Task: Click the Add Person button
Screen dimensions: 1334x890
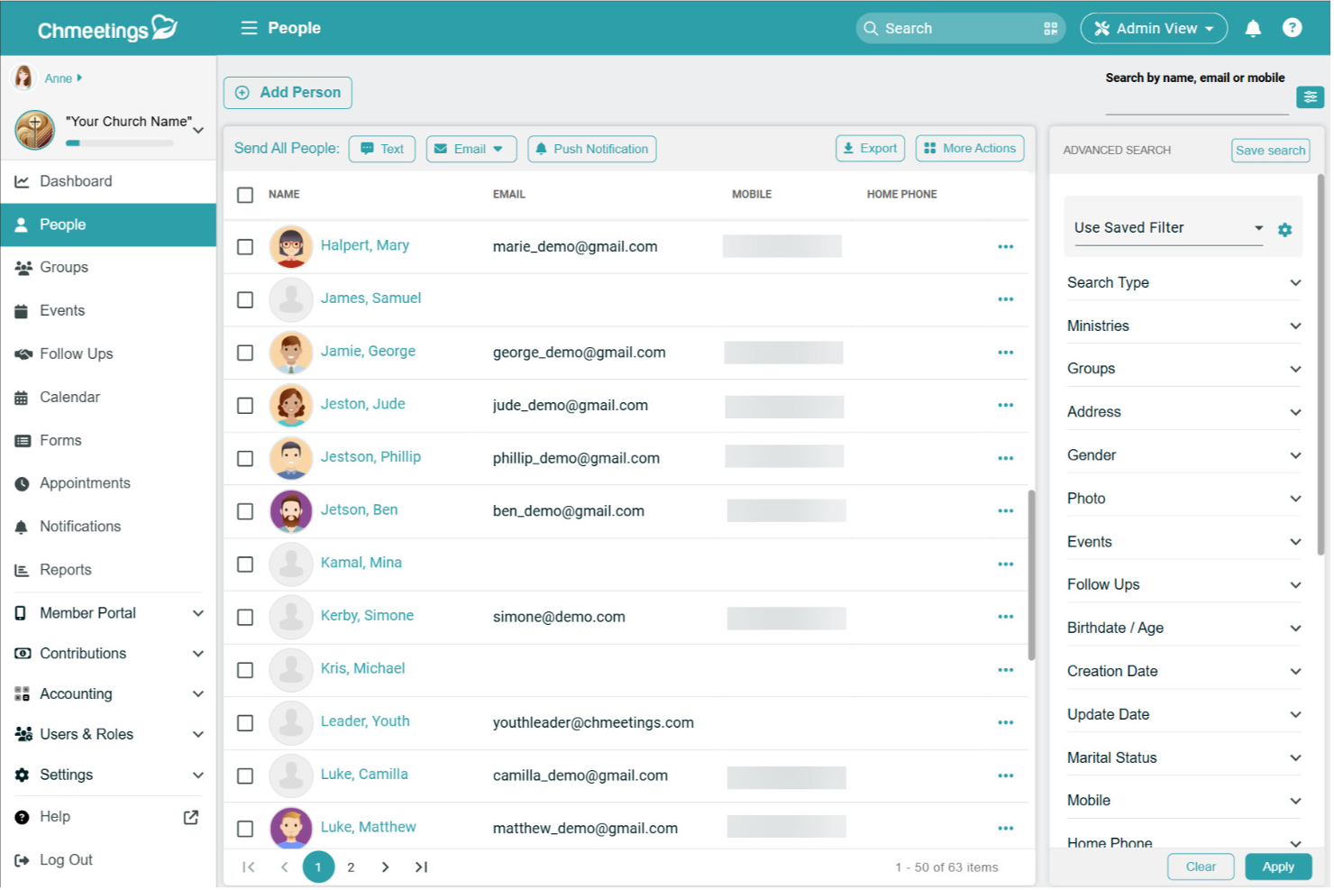Action: click(288, 92)
